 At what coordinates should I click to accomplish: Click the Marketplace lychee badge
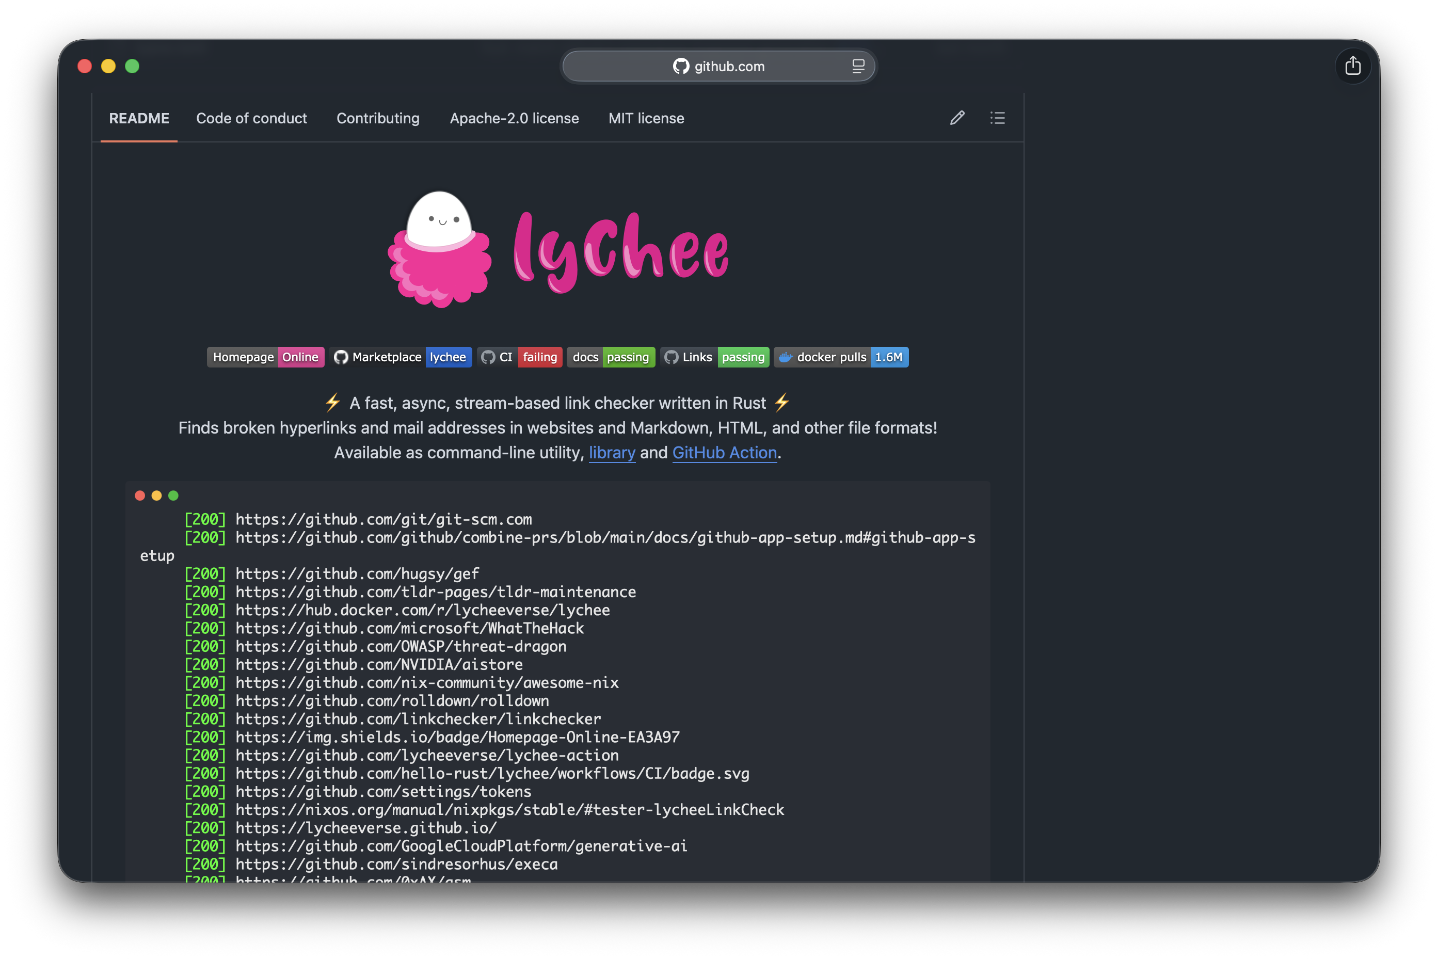401,357
